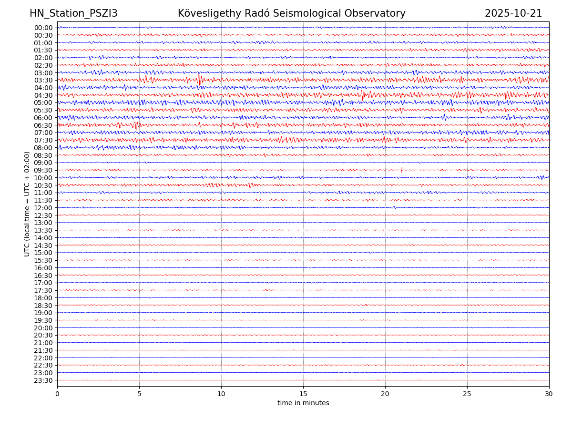Select the 15:30 time label
Viewport: 572px width, 429px height.
43,260
